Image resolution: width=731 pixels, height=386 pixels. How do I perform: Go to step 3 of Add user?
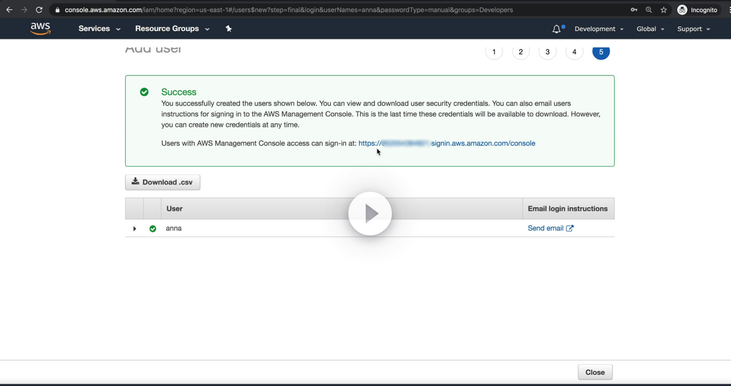(x=547, y=52)
